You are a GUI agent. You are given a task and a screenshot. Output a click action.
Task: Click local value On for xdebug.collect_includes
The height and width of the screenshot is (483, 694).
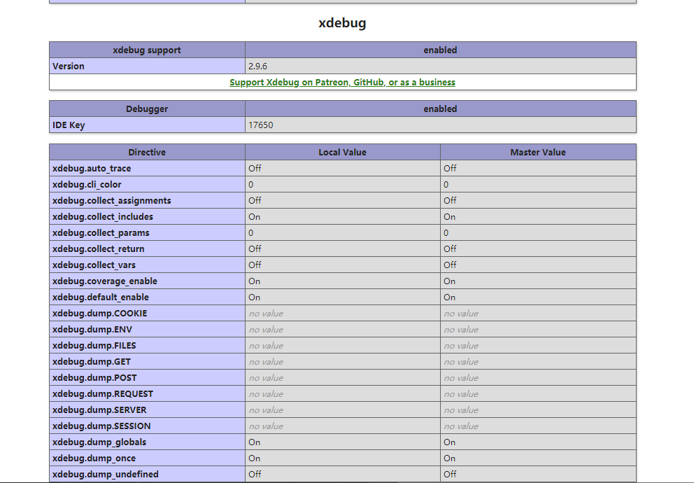(255, 217)
